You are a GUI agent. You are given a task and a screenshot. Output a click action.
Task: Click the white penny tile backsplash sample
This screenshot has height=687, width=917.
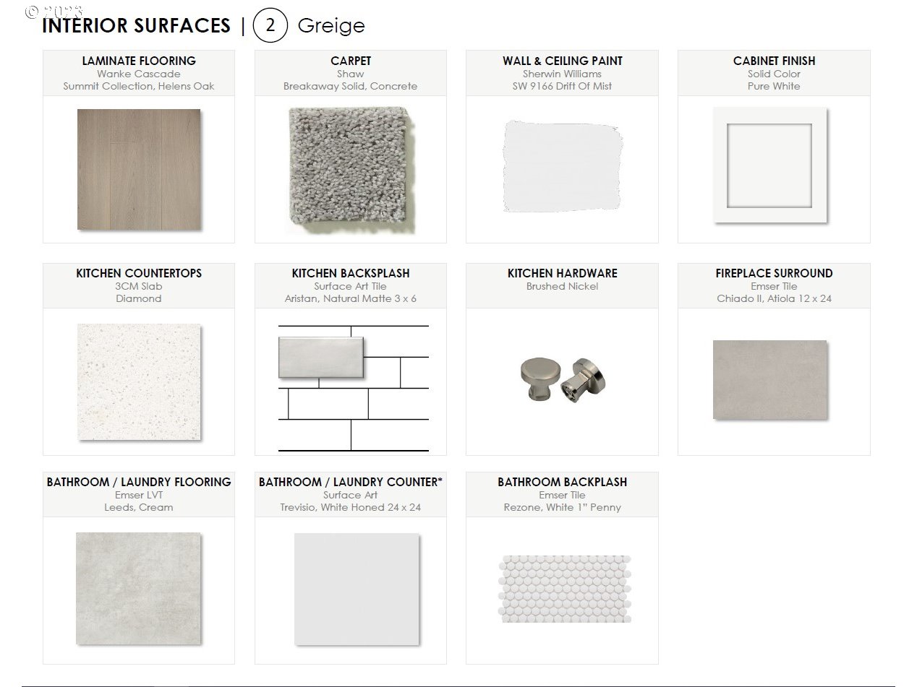coord(564,589)
